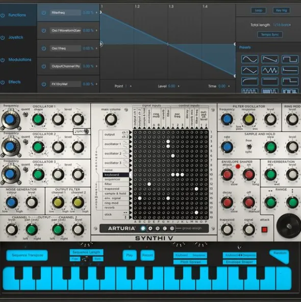Toggle the power button next to Modulations
This screenshot has height=302, width=301.
click(x=3, y=60)
